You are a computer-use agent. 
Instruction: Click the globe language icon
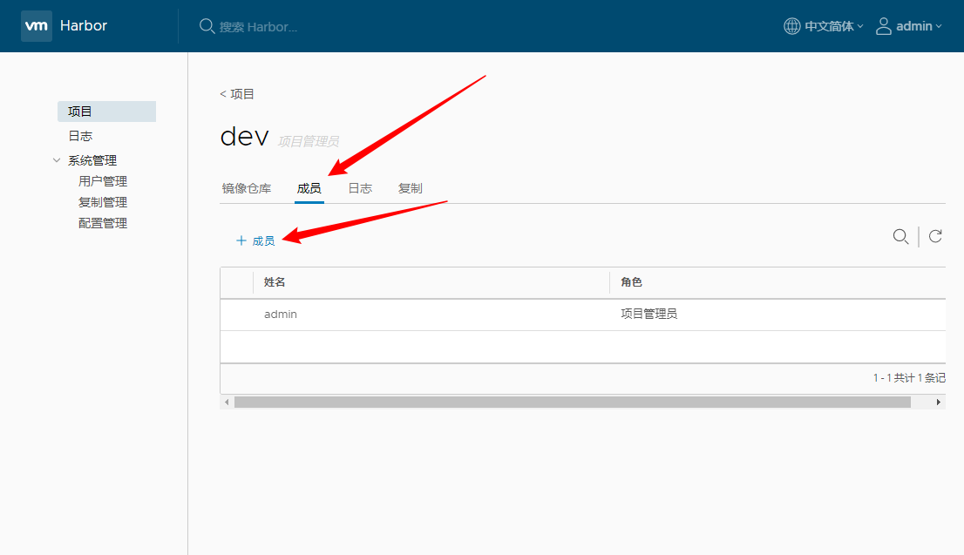click(x=791, y=26)
